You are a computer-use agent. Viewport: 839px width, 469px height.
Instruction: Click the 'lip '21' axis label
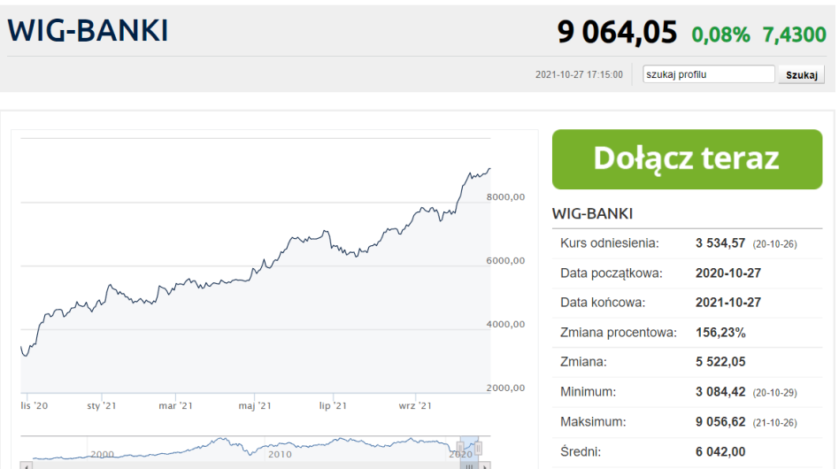click(x=333, y=406)
